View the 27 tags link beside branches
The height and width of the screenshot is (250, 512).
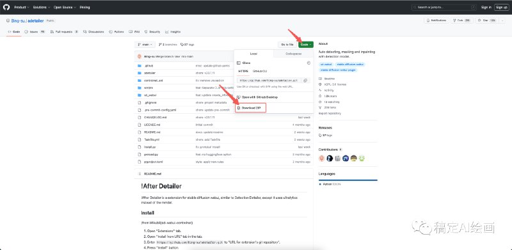pyautogui.click(x=187, y=44)
